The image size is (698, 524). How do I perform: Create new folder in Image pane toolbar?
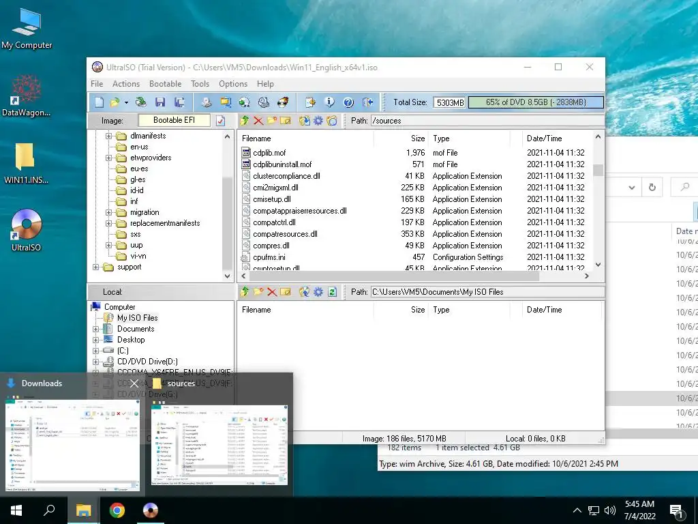(272, 121)
